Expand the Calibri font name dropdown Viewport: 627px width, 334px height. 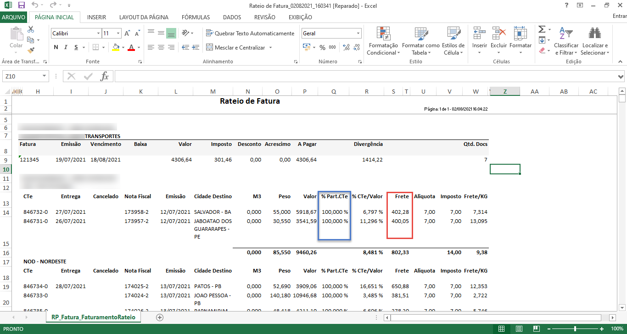point(98,33)
